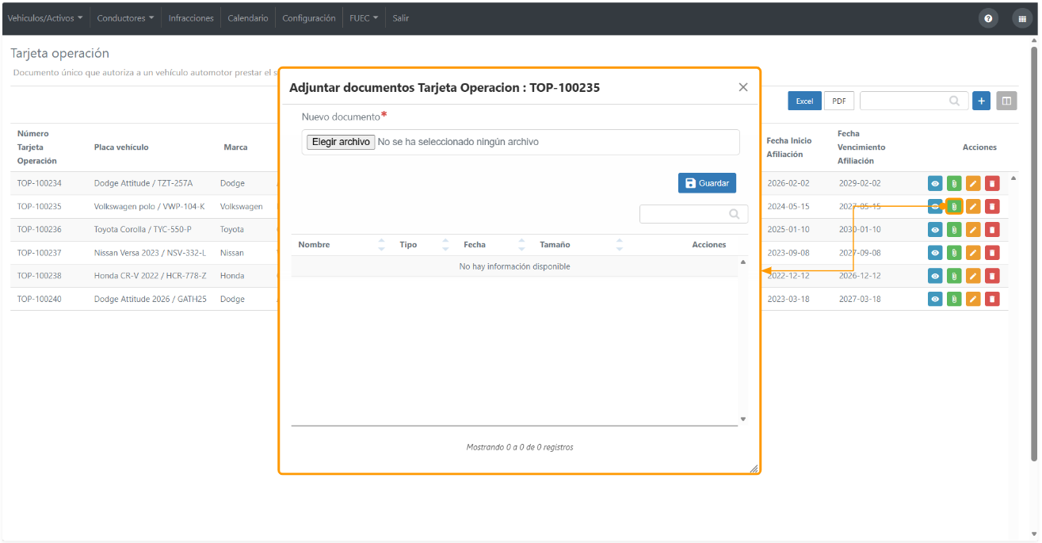Click the main table search field
1042x543 pixels.
point(914,101)
